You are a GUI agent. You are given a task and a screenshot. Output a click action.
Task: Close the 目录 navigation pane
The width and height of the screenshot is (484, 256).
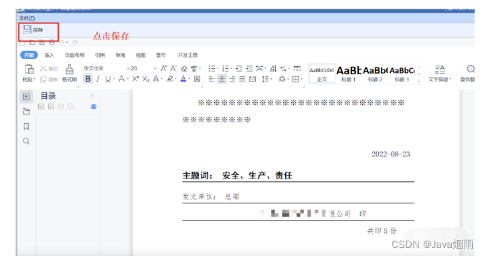click(92, 96)
